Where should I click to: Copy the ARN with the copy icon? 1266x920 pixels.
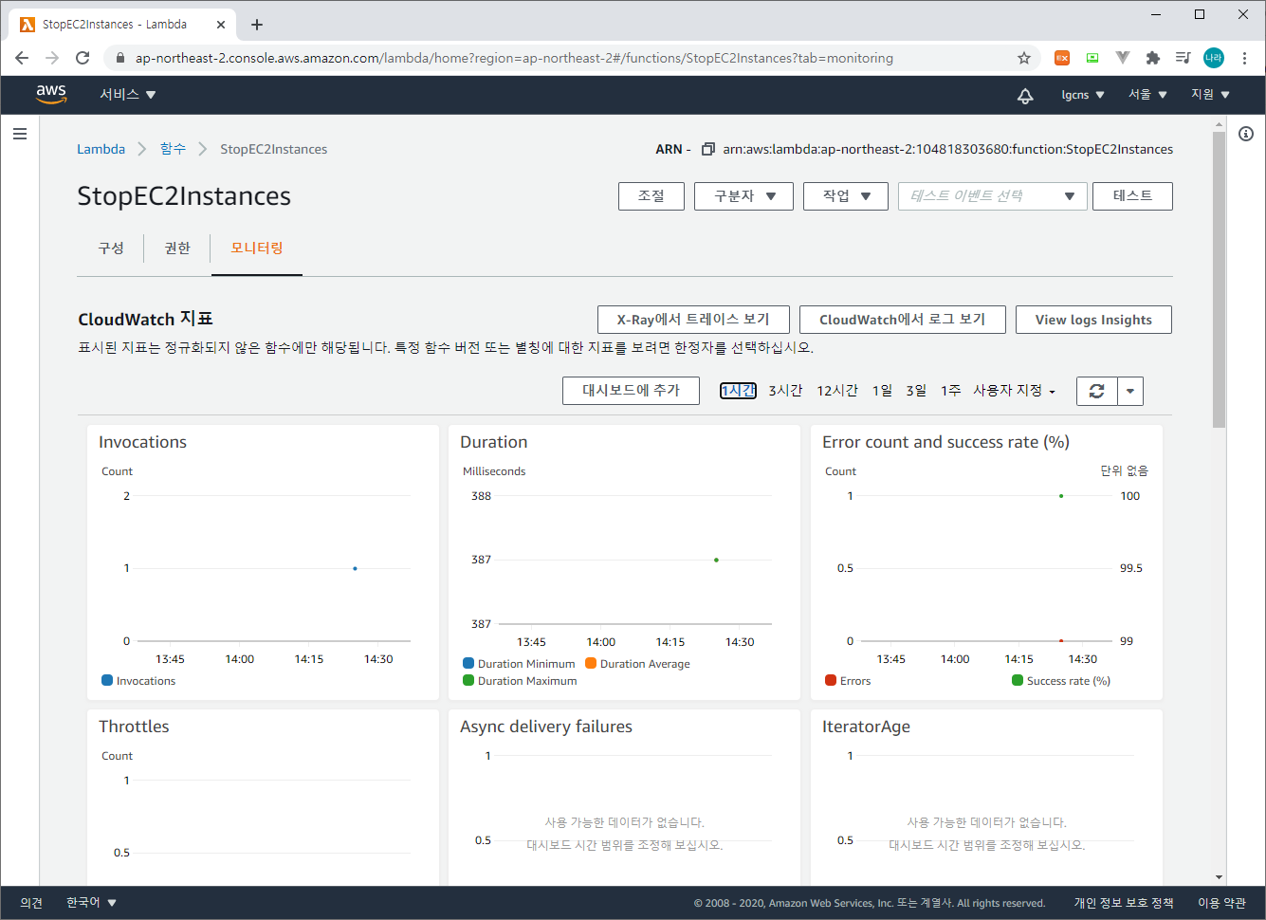tap(707, 149)
